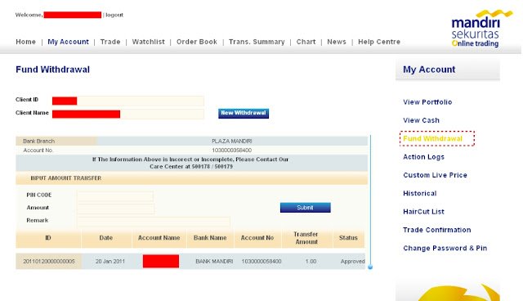
Task: Open the Chart menu item
Action: click(306, 42)
